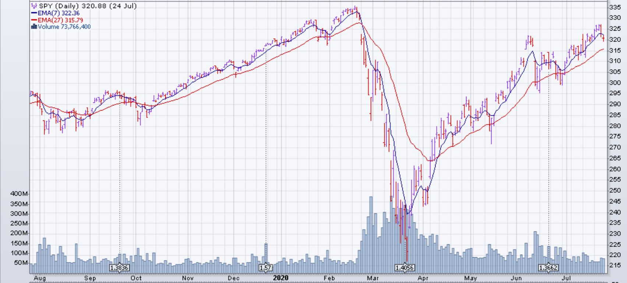Viewport: 627px width, 283px height.
Task: Click the 50M volume axis label
Action: tap(21, 263)
